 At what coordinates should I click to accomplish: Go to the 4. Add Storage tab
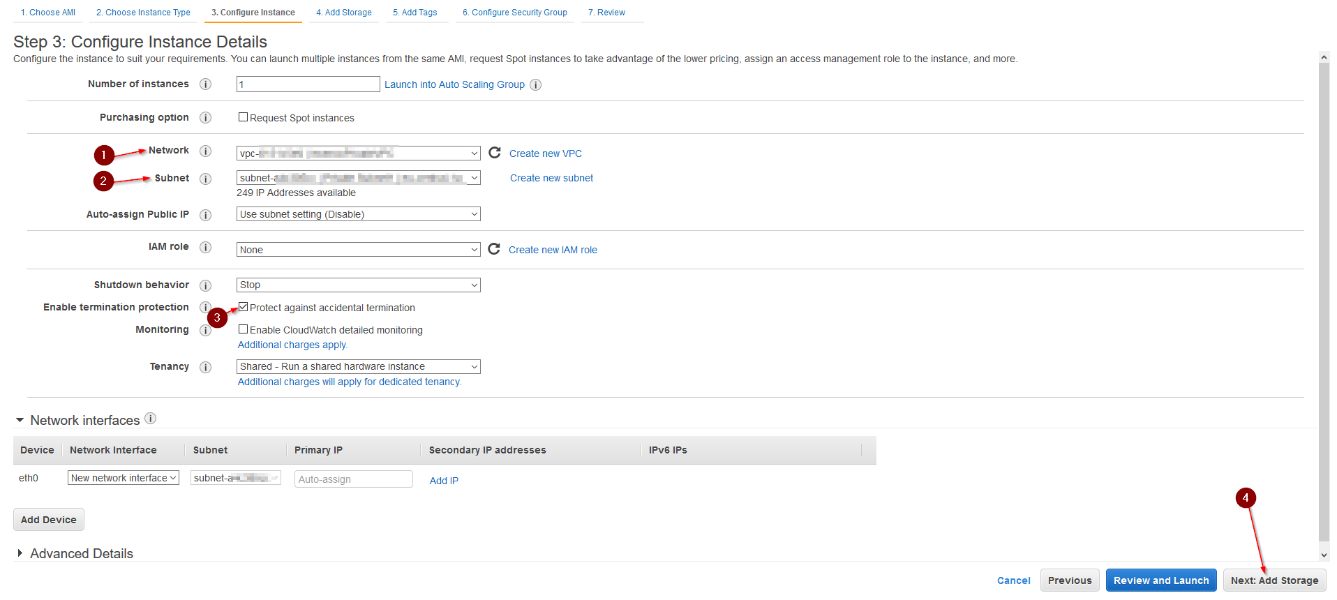[x=343, y=13]
